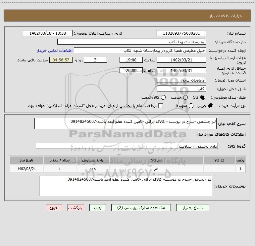Screen dimensions: 255x246
Task: Click the validity time field 20:00
Action: (131, 71)
